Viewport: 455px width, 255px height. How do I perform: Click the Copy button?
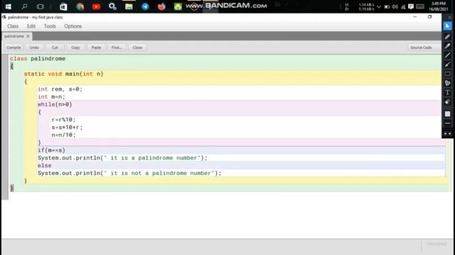click(x=75, y=47)
